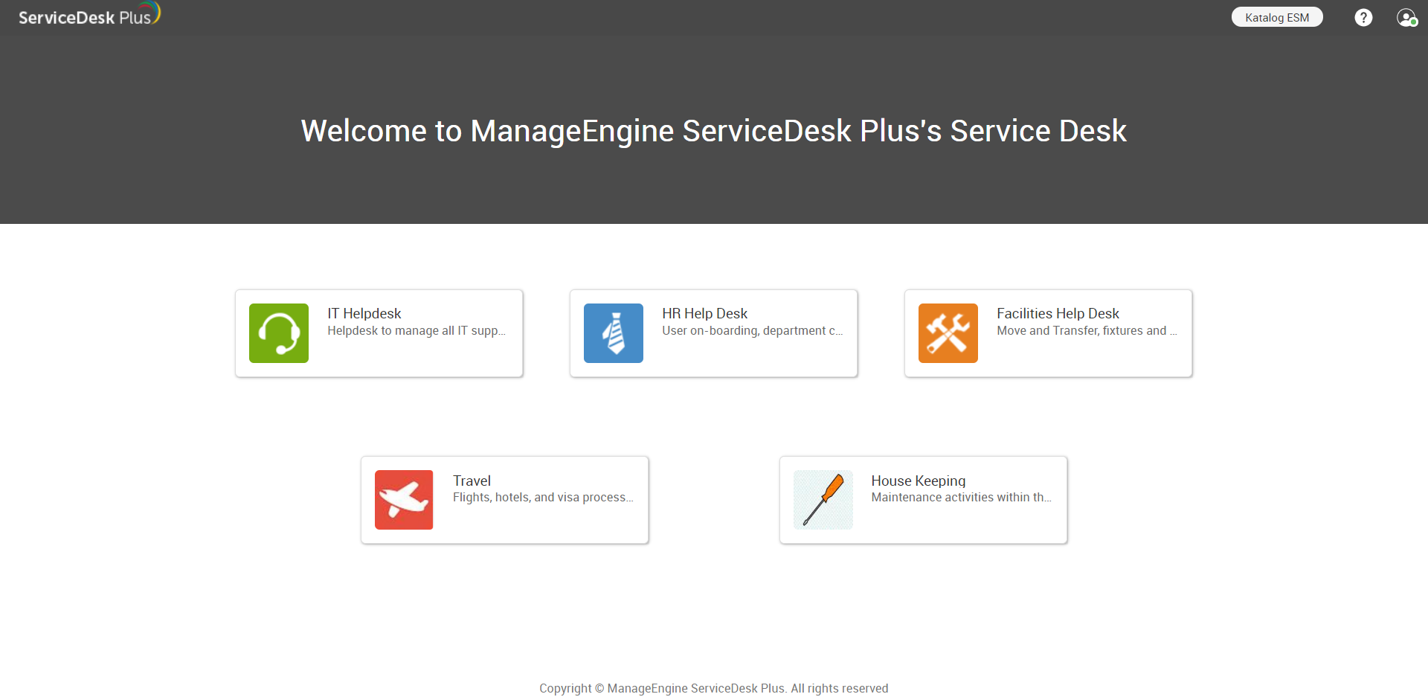
Task: Select the House Keeping service desk card
Action: coord(922,499)
